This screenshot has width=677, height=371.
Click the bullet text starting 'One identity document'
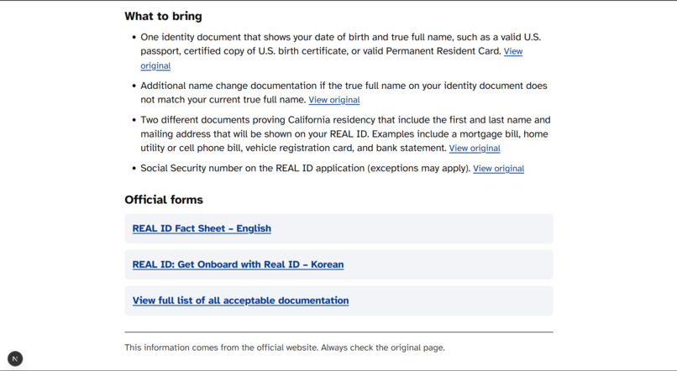pos(341,44)
